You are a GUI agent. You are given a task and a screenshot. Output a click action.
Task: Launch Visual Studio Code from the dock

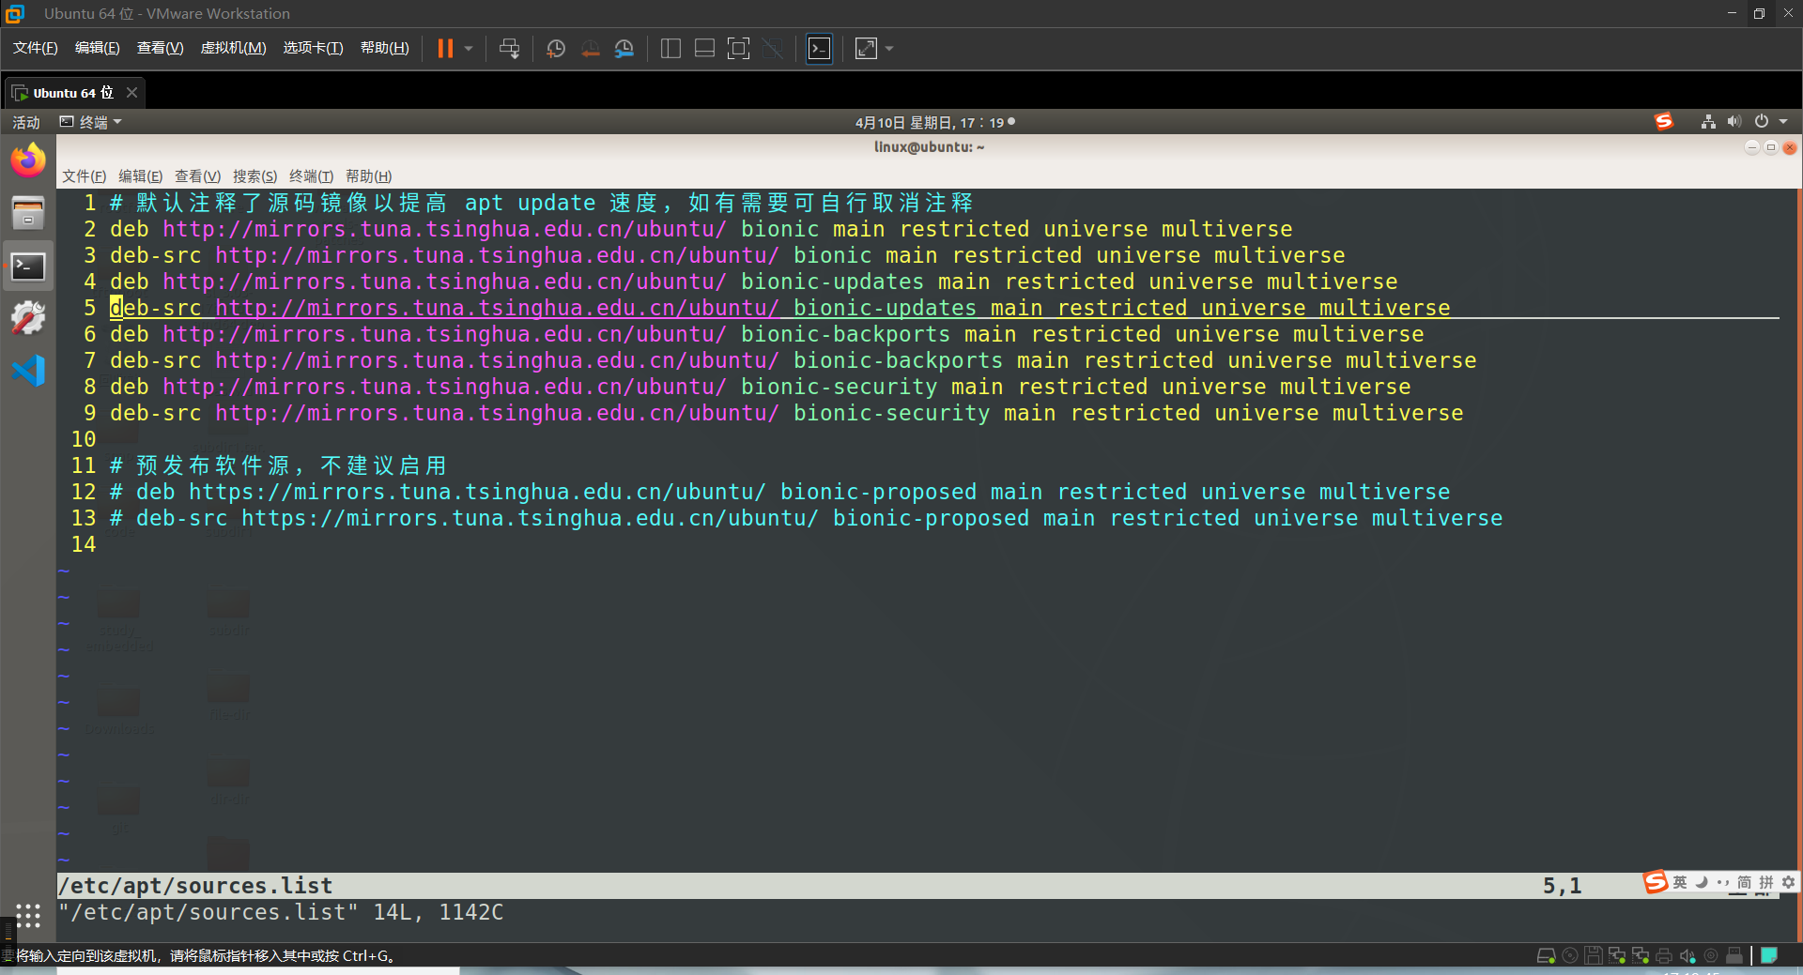(28, 371)
